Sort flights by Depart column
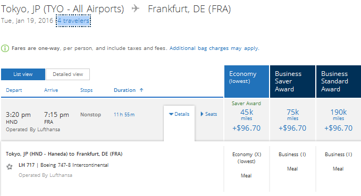The image size is (361, 196). 14,90
